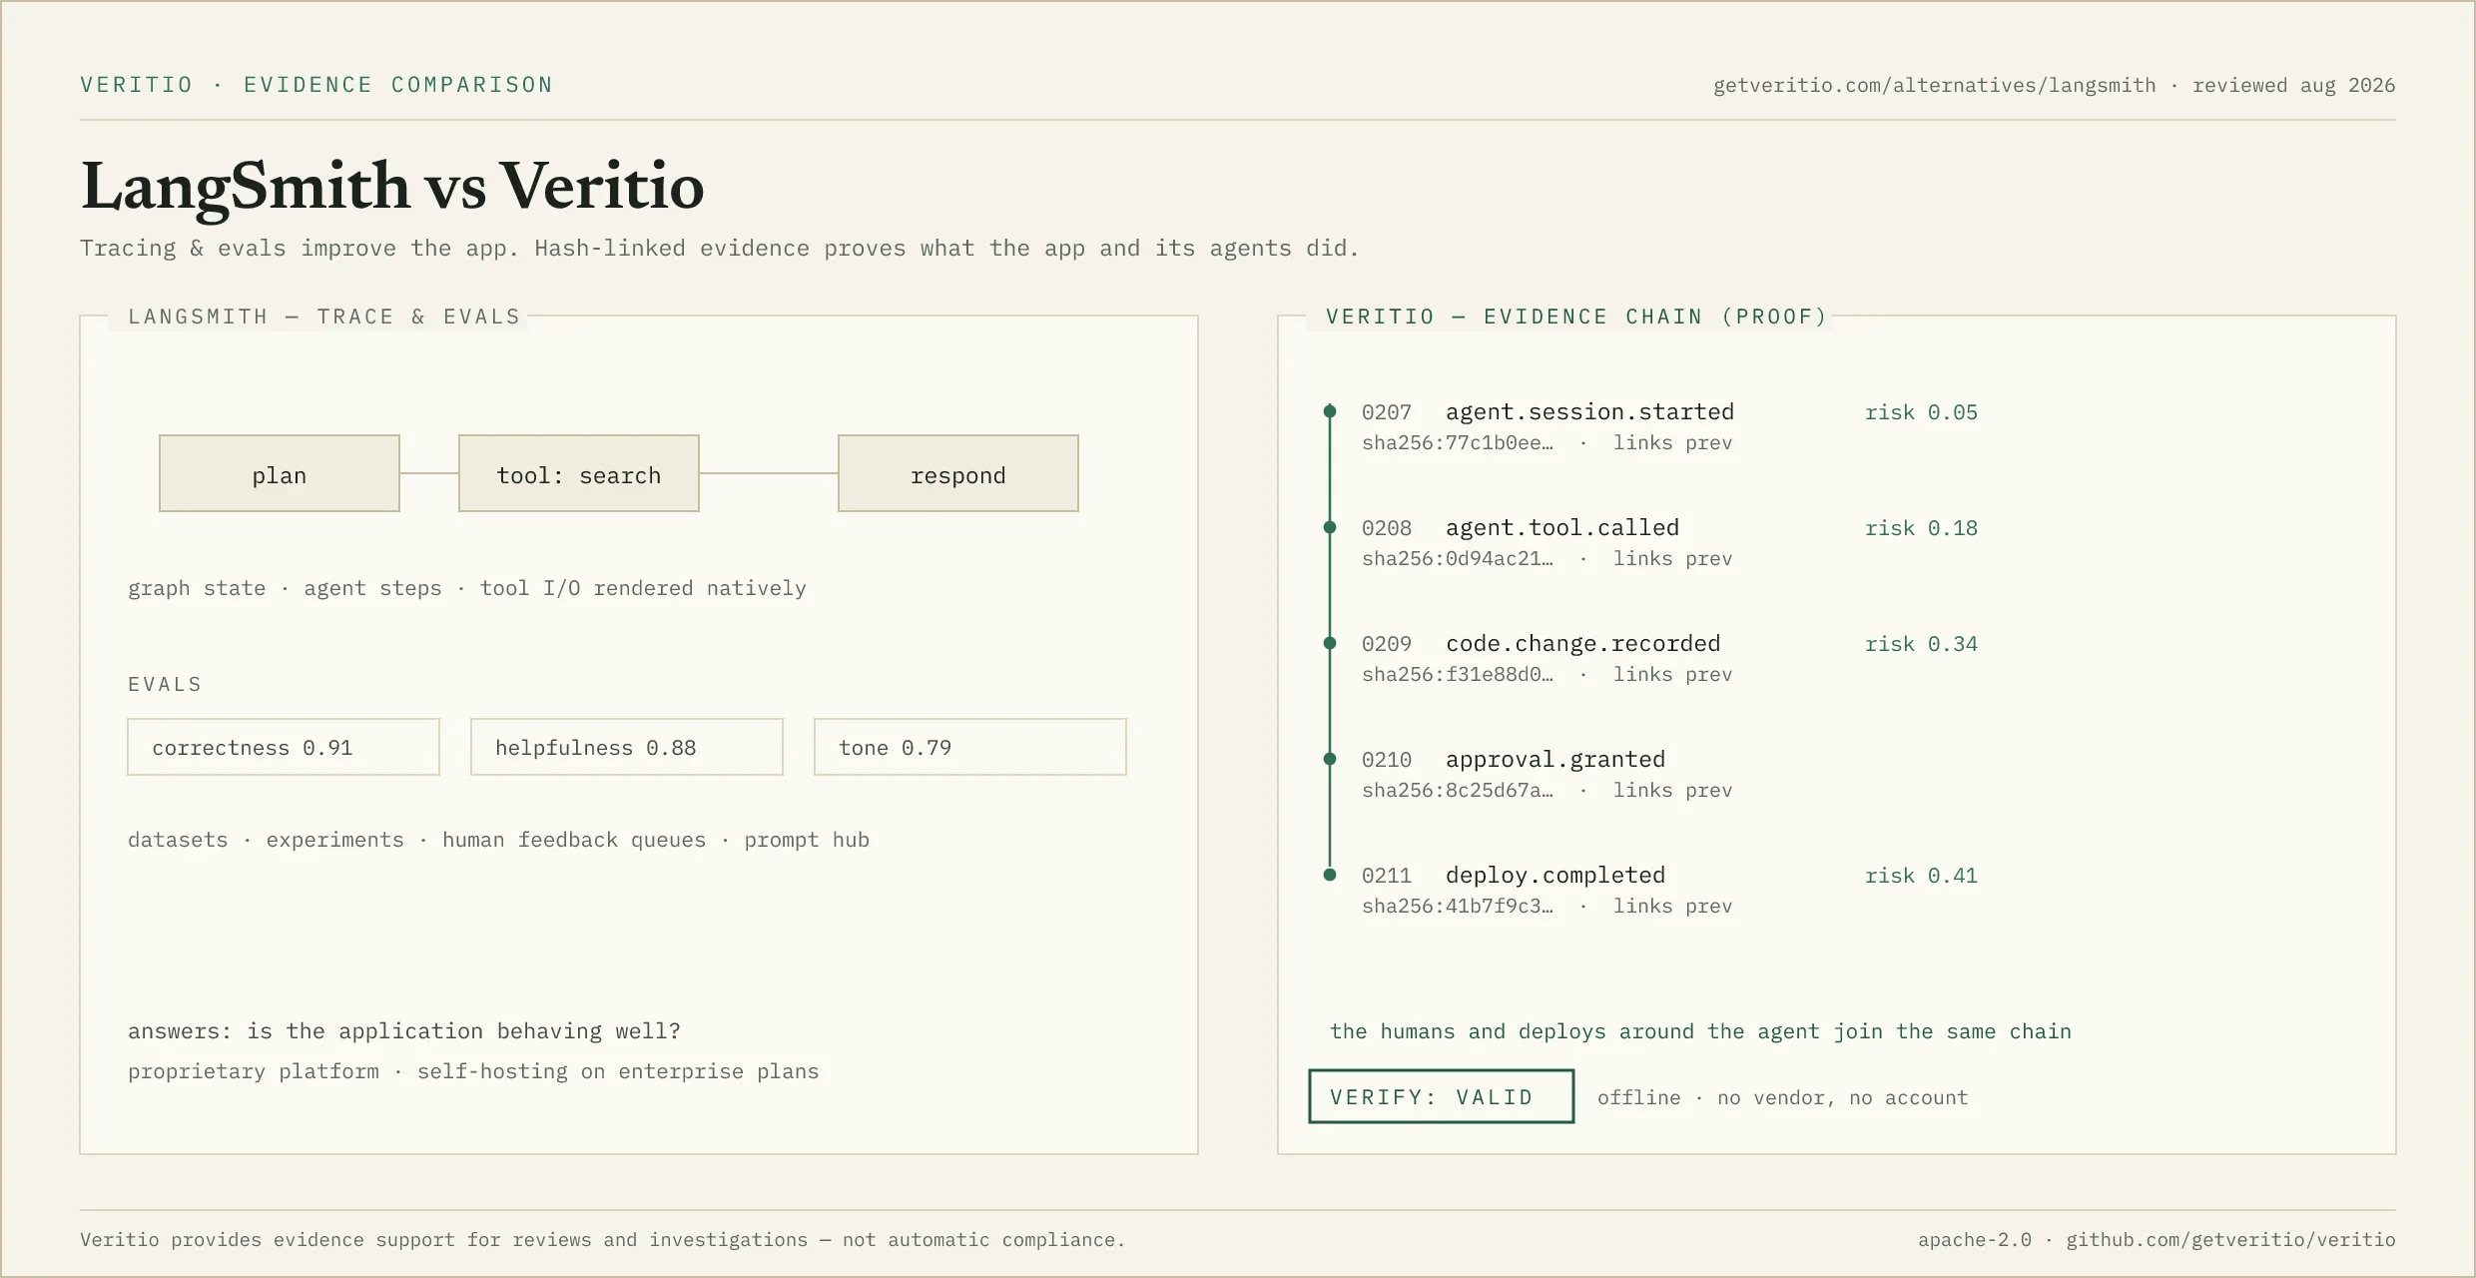Click the hash sha256:f31e88d0…
This screenshot has width=2476, height=1278.
(x=1458, y=674)
